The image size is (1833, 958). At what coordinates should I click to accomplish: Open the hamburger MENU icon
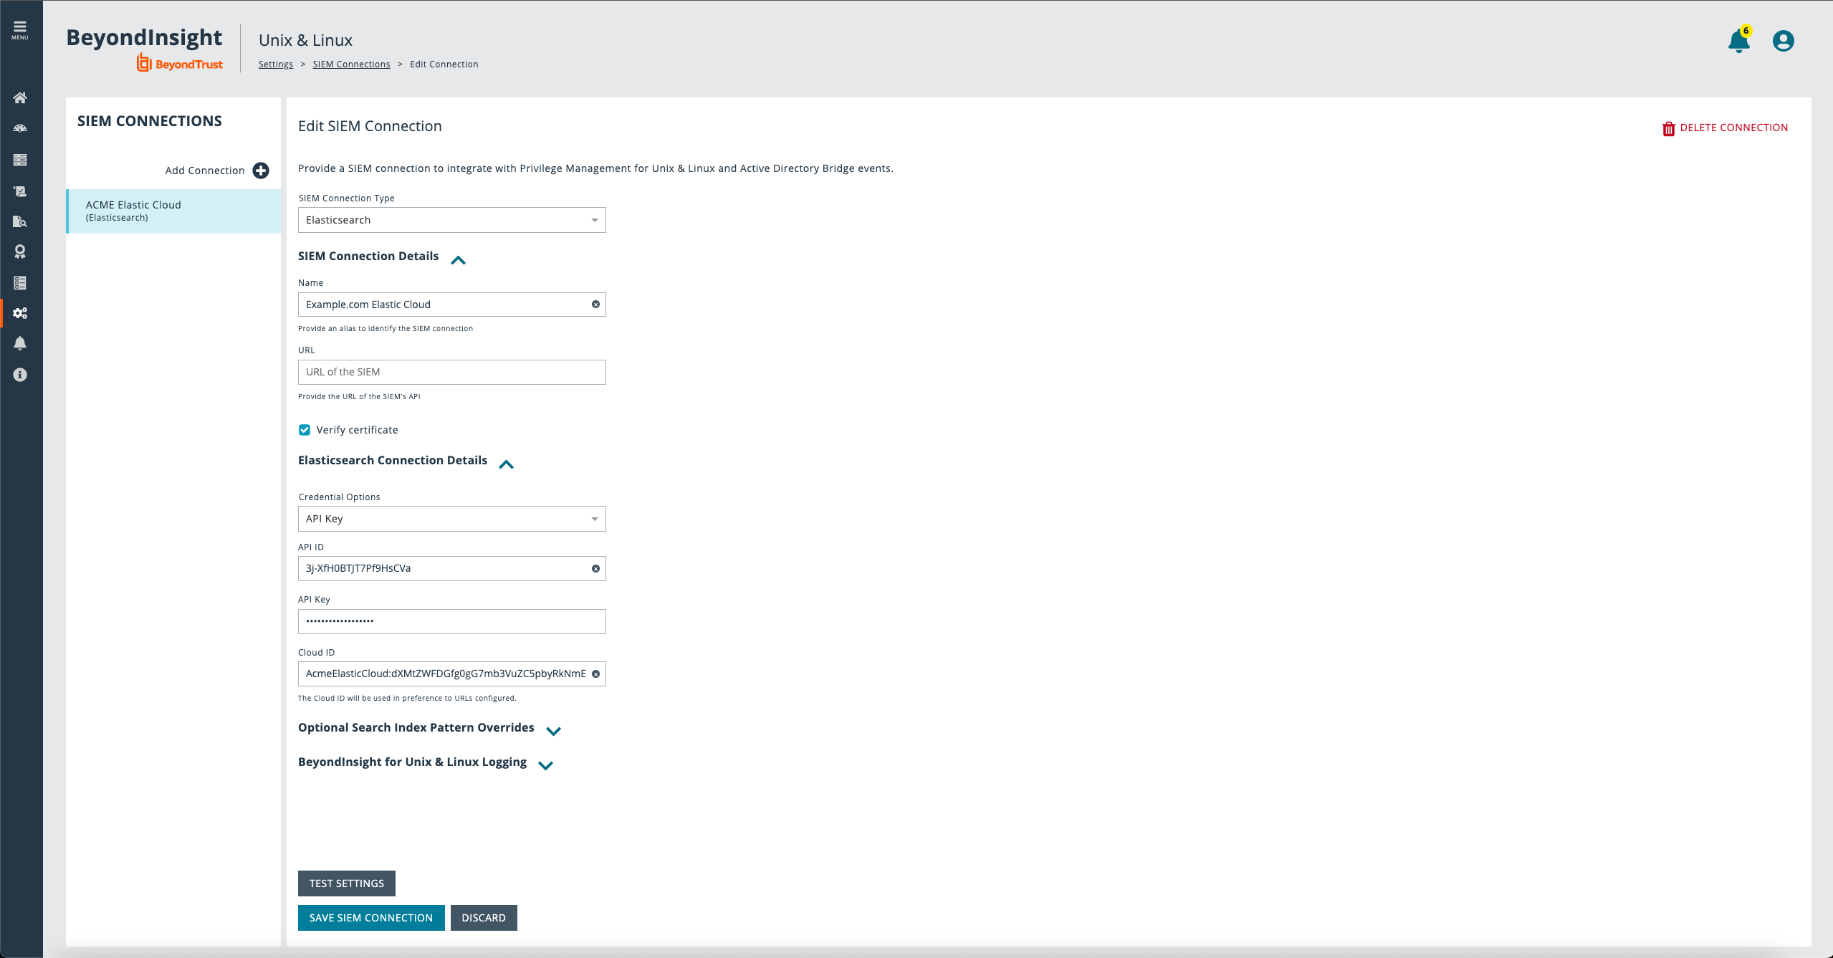(20, 29)
